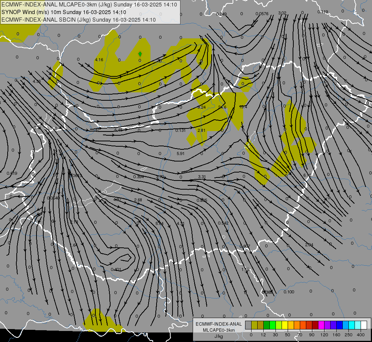
Task: Click the map value 0.119
Action: point(323,12)
